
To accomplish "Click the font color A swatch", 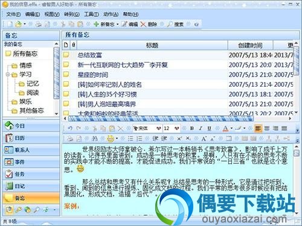I will point(226,128).
